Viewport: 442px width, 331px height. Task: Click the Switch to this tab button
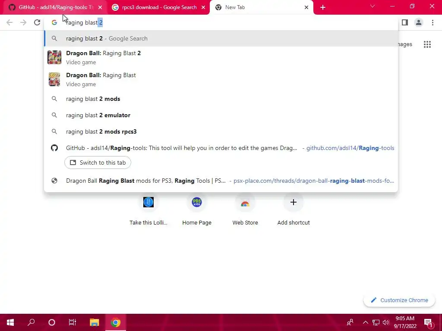(98, 162)
